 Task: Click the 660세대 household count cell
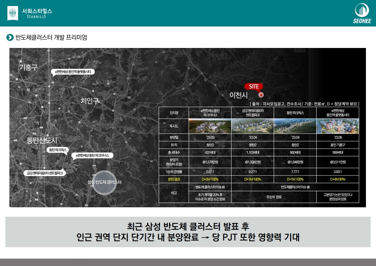click(295, 152)
